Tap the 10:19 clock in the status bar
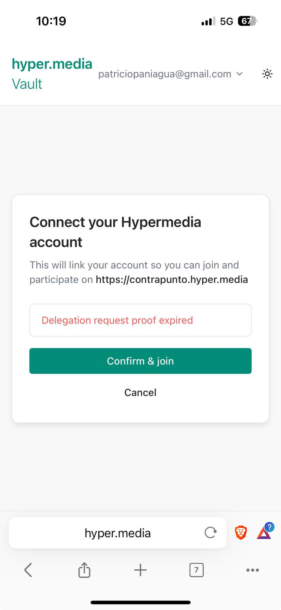This screenshot has width=281, height=610. (x=51, y=21)
